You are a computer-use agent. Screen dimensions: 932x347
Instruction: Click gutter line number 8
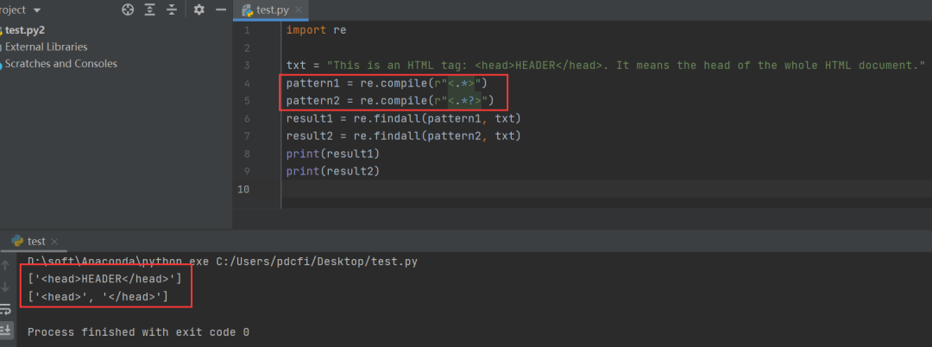click(x=247, y=154)
